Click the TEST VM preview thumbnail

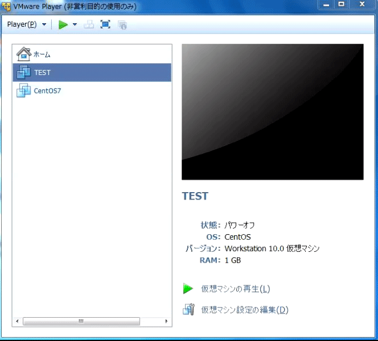273,112
